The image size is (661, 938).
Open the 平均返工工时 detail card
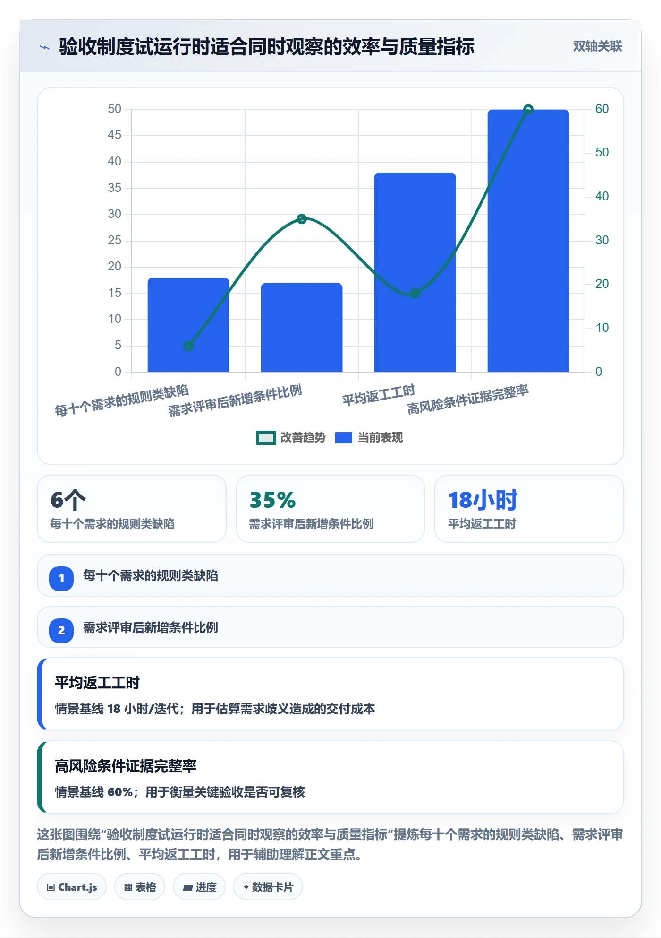pos(330,694)
